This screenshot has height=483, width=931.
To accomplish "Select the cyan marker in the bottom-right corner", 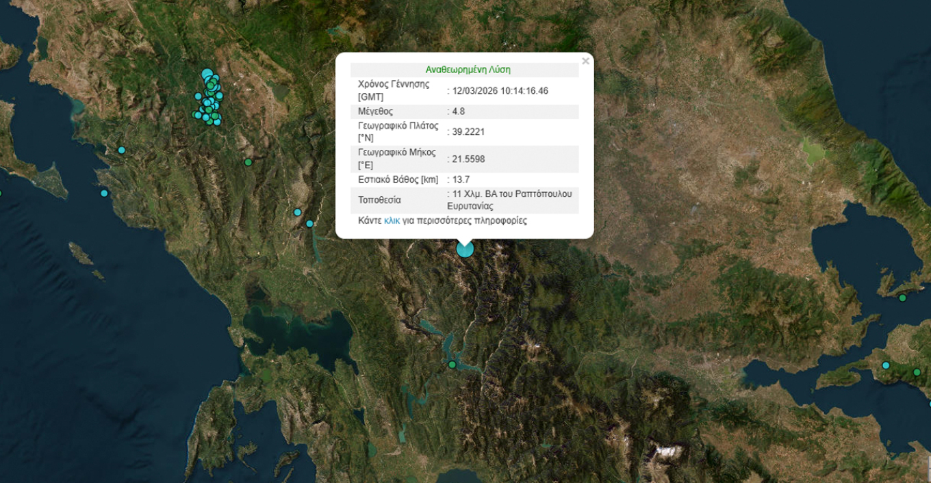I will tap(886, 365).
